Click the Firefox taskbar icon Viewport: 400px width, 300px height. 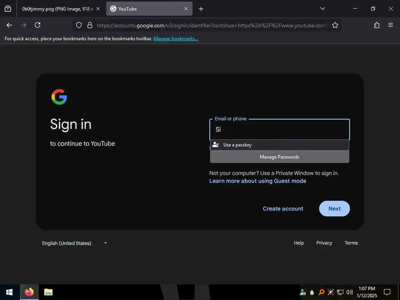coord(29,292)
